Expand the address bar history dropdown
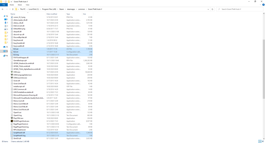The height and width of the screenshot is (143, 265). click(x=208, y=9)
